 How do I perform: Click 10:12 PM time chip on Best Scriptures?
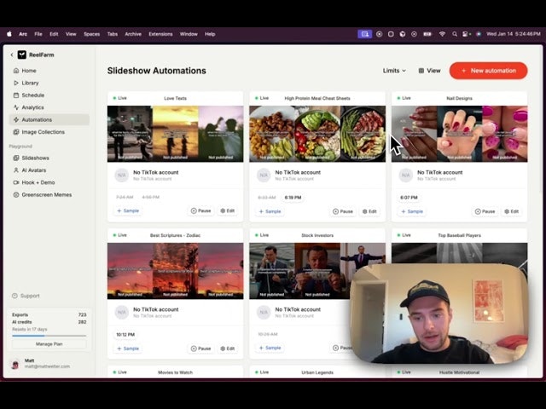(x=125, y=335)
